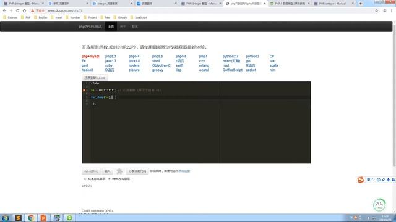Open the Courses bookmark folder
The width and height of the screenshot is (396, 222).
pyautogui.click(x=11, y=17)
